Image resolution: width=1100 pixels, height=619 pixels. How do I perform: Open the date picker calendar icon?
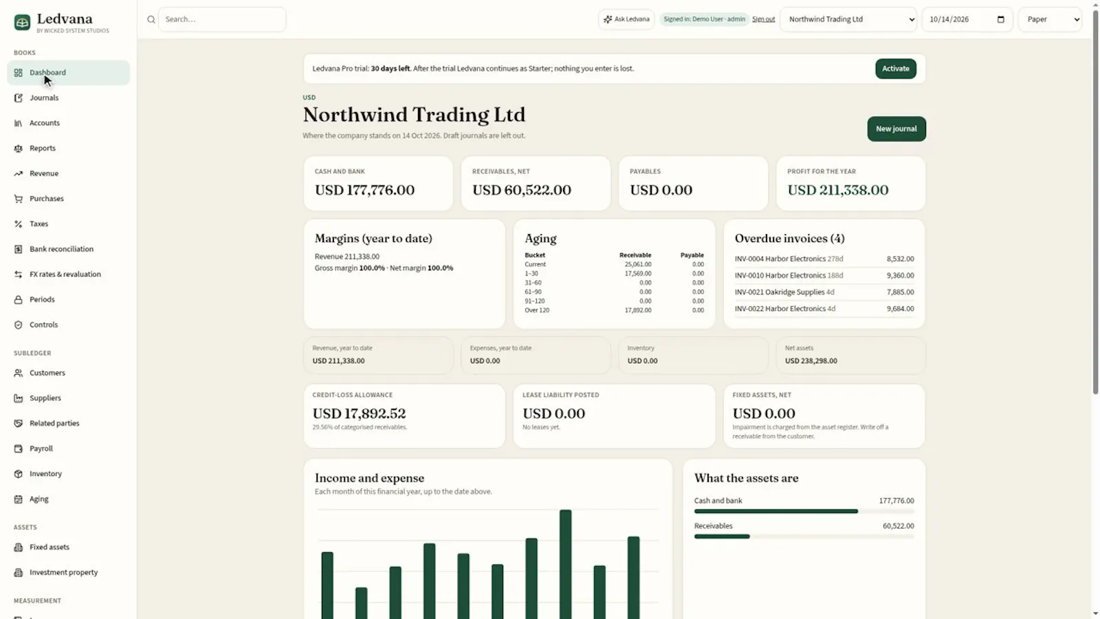1001,19
